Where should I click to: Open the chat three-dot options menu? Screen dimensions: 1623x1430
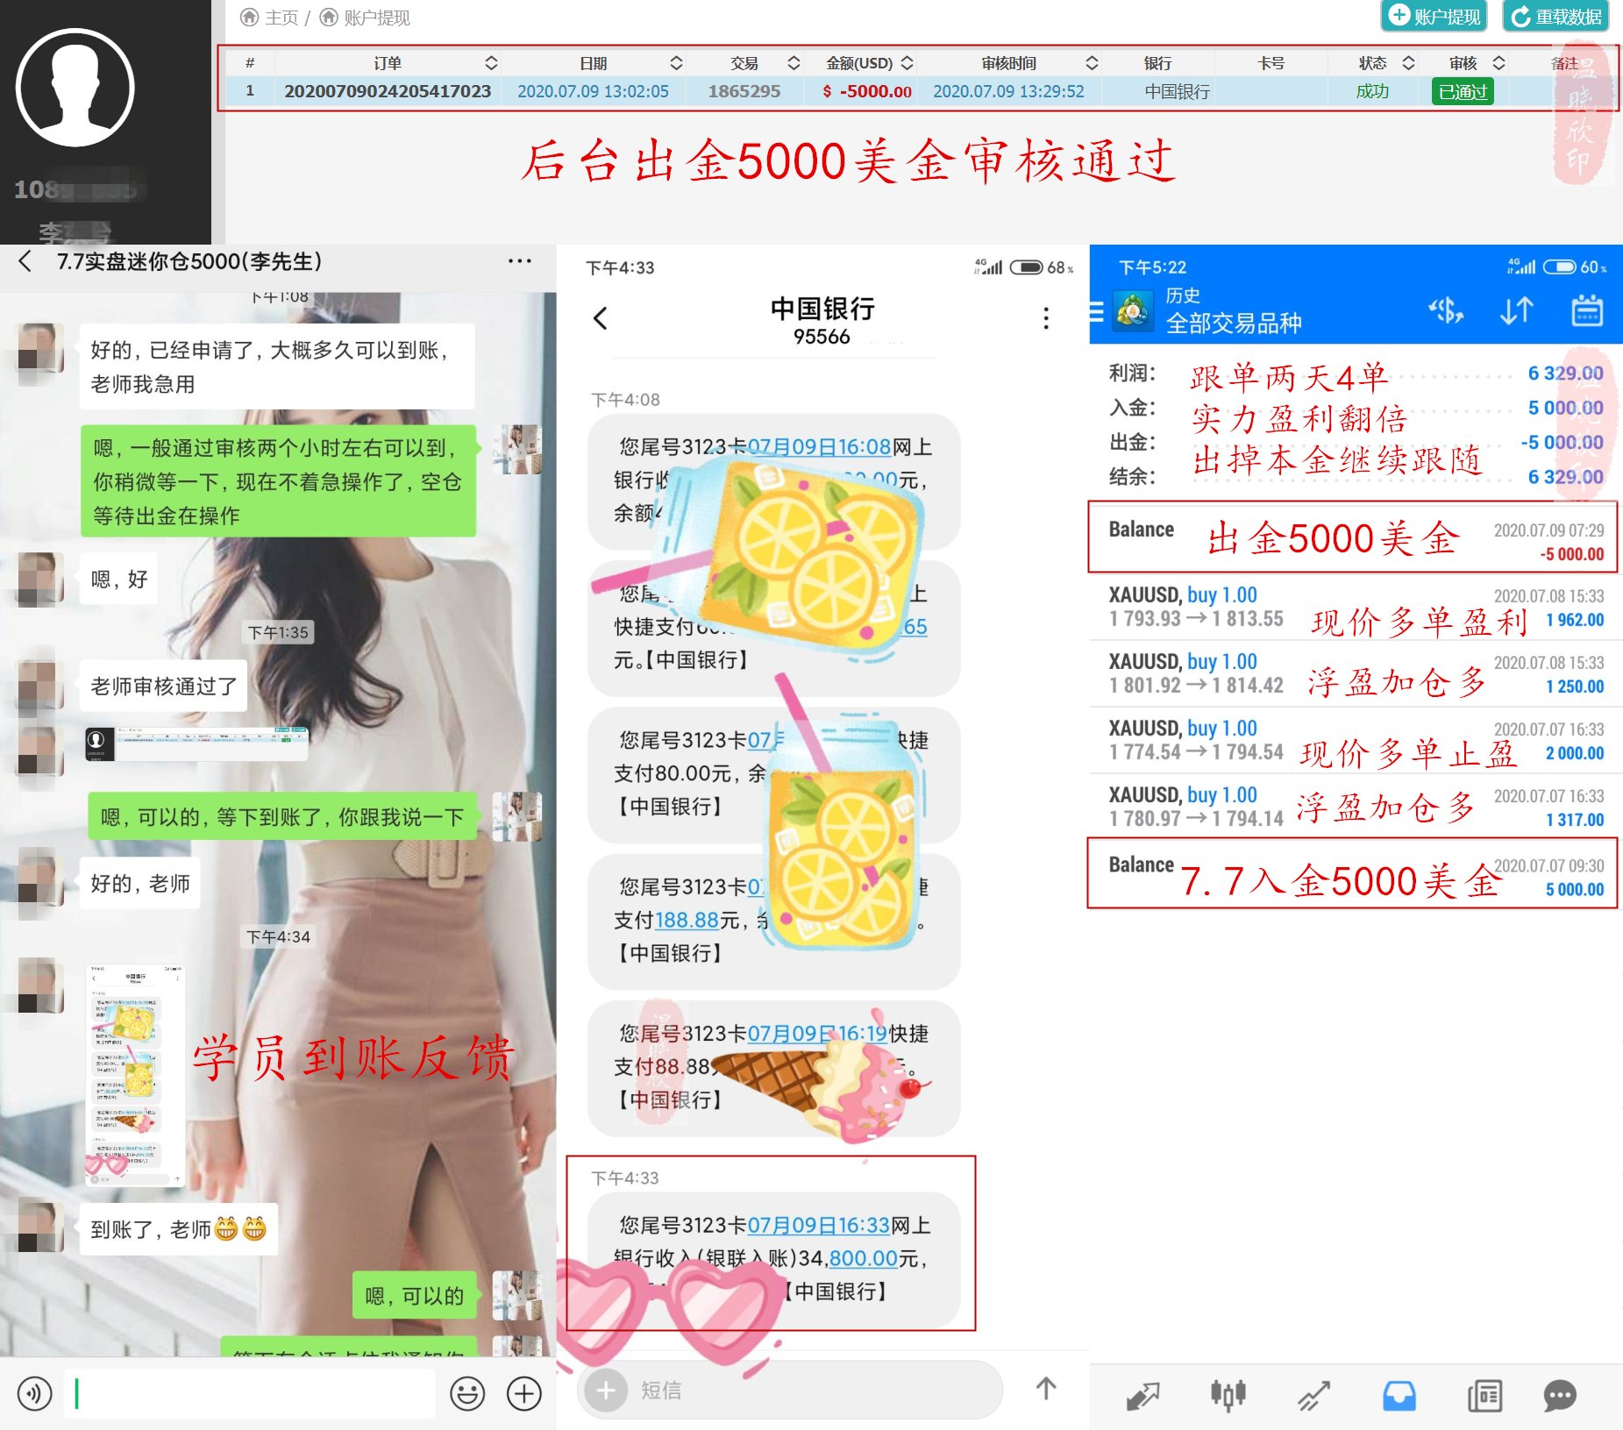click(x=519, y=261)
